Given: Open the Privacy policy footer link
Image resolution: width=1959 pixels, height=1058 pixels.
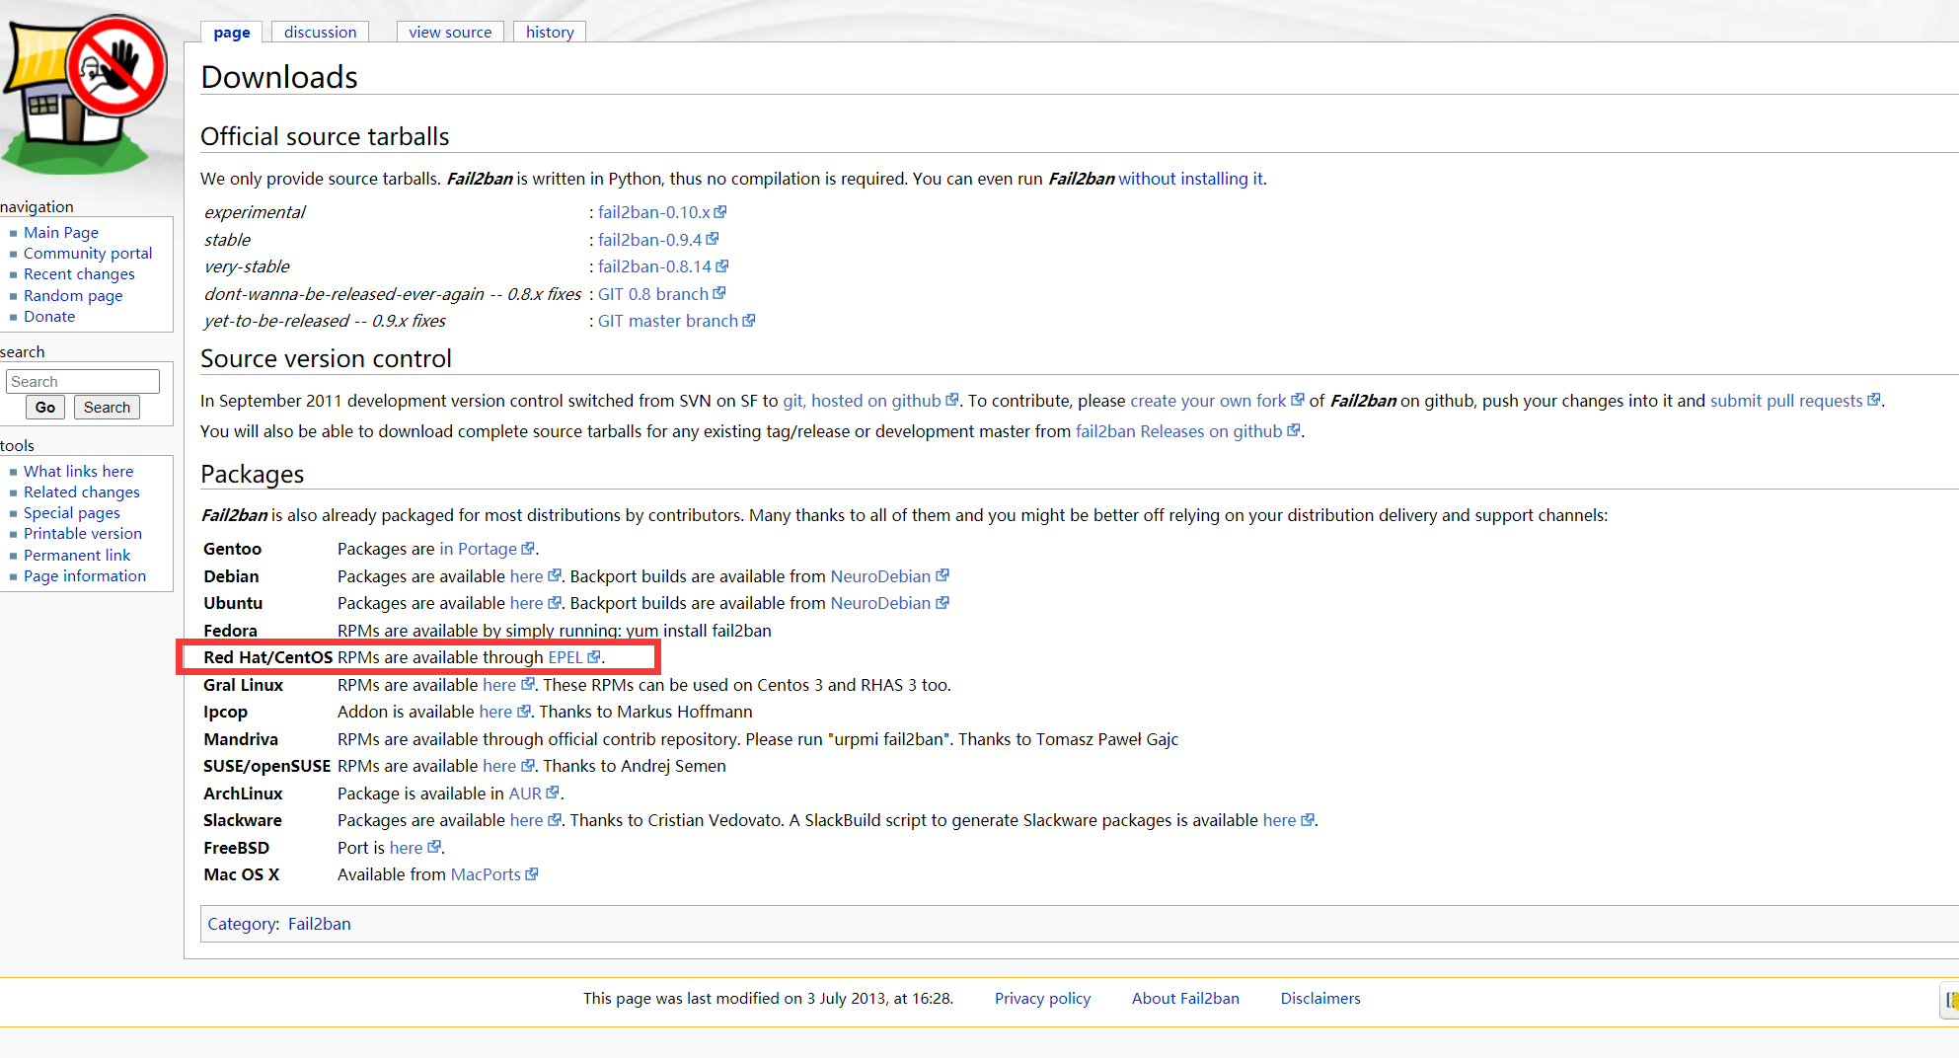Looking at the screenshot, I should point(1042,998).
